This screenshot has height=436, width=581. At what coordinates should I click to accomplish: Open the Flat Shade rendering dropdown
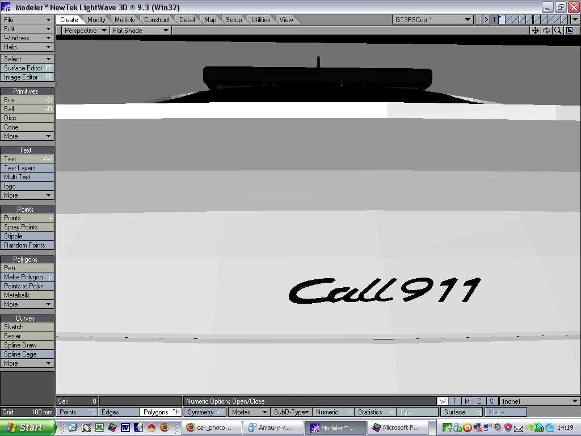(x=140, y=31)
